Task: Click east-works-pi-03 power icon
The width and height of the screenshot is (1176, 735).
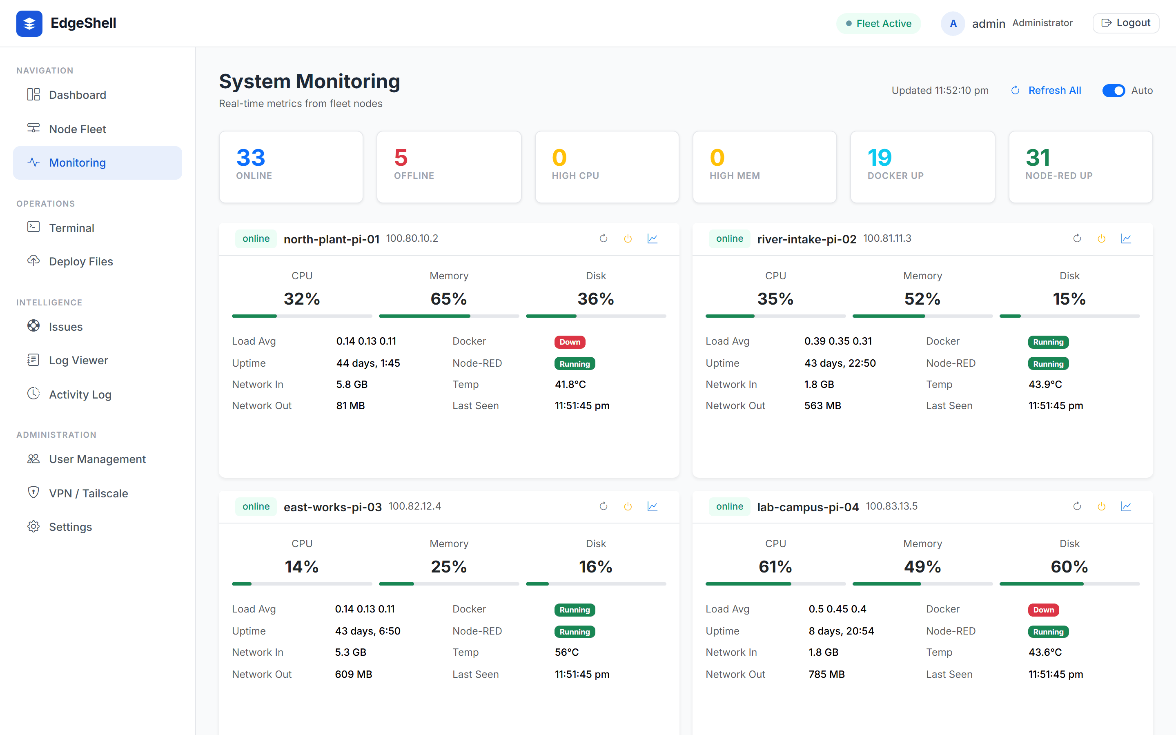Action: point(628,506)
